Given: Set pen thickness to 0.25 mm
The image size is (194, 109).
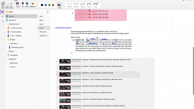Looking at the screenshot, I should (x=69, y=5).
